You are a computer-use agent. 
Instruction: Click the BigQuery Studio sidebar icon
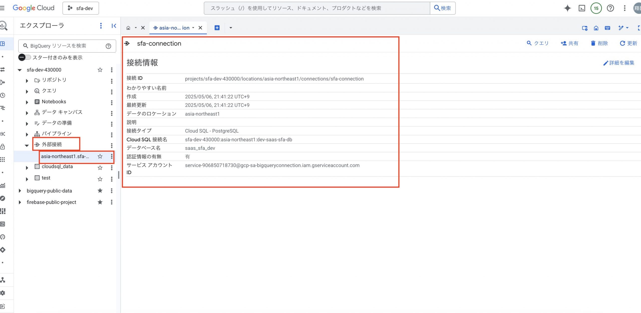click(3, 44)
